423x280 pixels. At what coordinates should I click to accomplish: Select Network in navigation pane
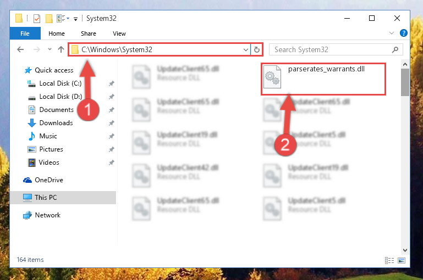47,215
